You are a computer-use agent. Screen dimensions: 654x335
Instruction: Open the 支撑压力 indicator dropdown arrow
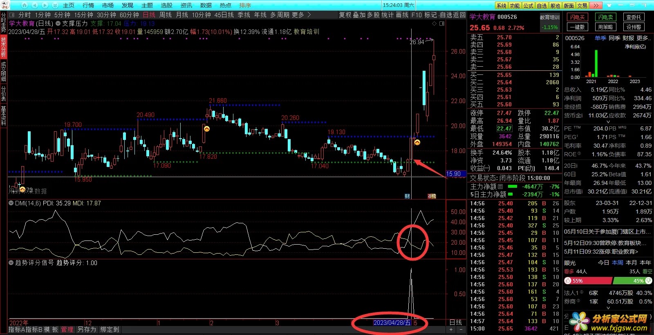point(58,23)
